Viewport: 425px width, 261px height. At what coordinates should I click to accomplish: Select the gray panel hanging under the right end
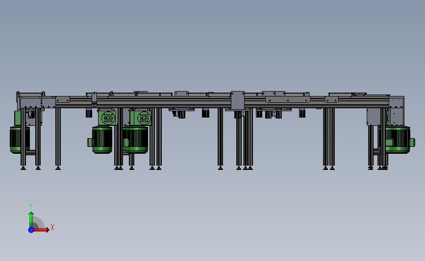[x=374, y=117]
